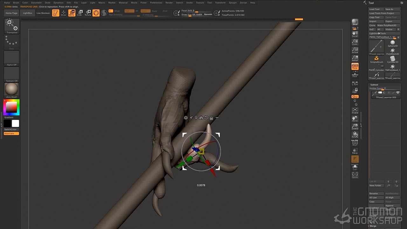Viewport: 407px width, 229px height.
Task: Switch to Draw mode
Action: click(x=64, y=13)
